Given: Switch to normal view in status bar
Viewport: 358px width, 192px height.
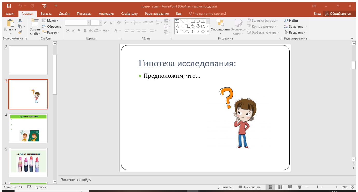Looking at the screenshot, I should click(270, 187).
